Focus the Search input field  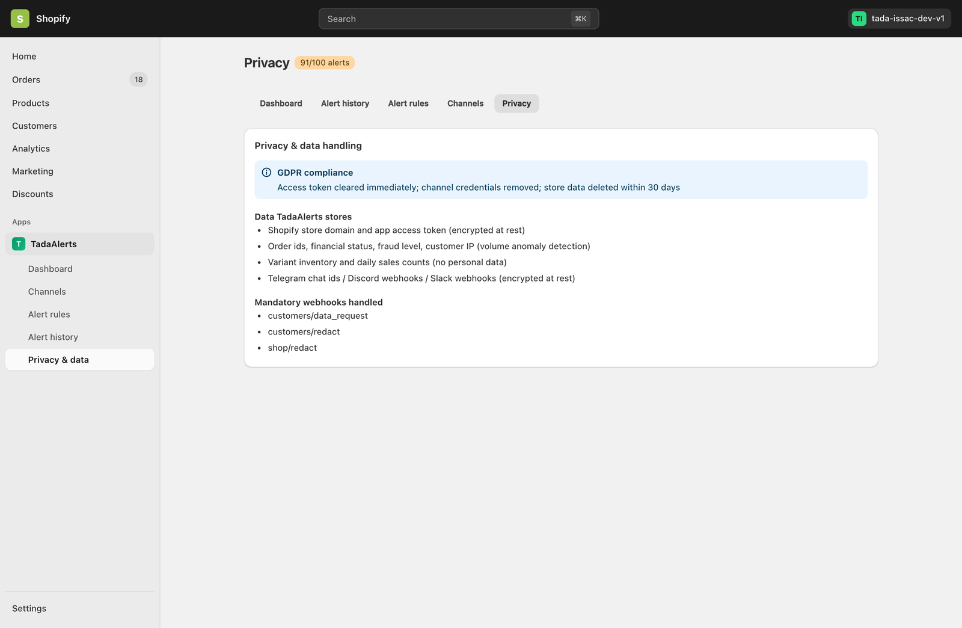click(x=459, y=19)
